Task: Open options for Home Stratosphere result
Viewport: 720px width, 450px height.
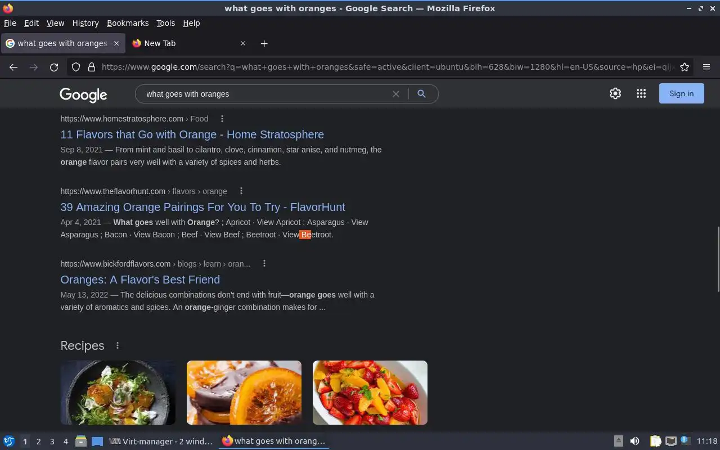Action: pos(222,119)
